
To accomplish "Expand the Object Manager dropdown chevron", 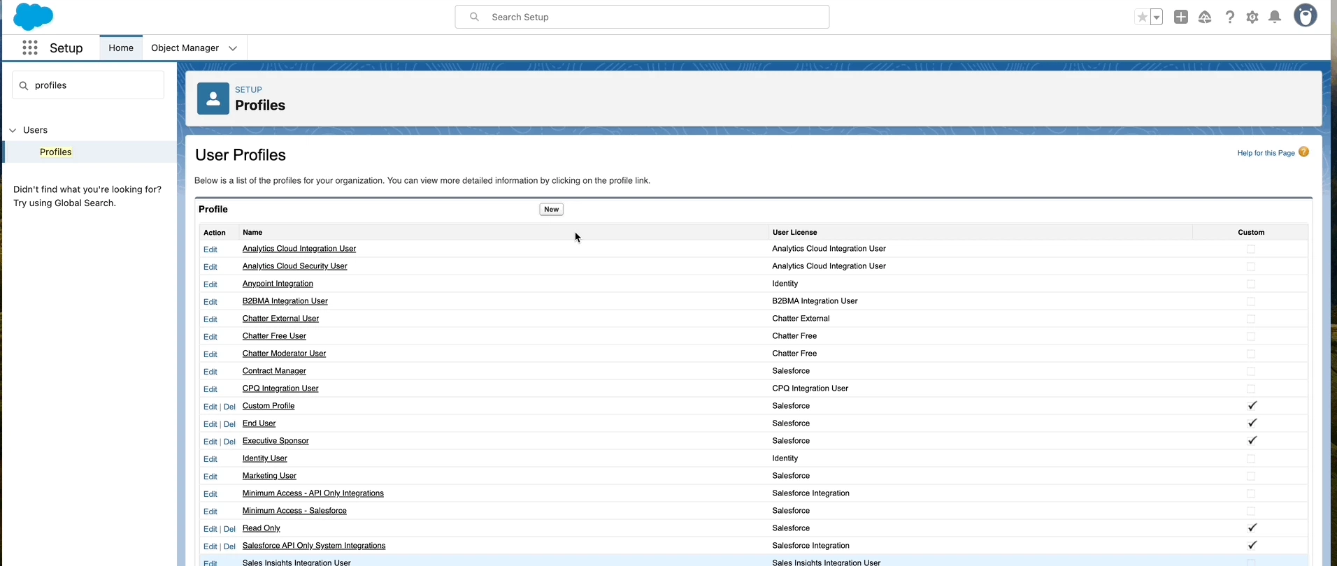I will click(x=233, y=48).
